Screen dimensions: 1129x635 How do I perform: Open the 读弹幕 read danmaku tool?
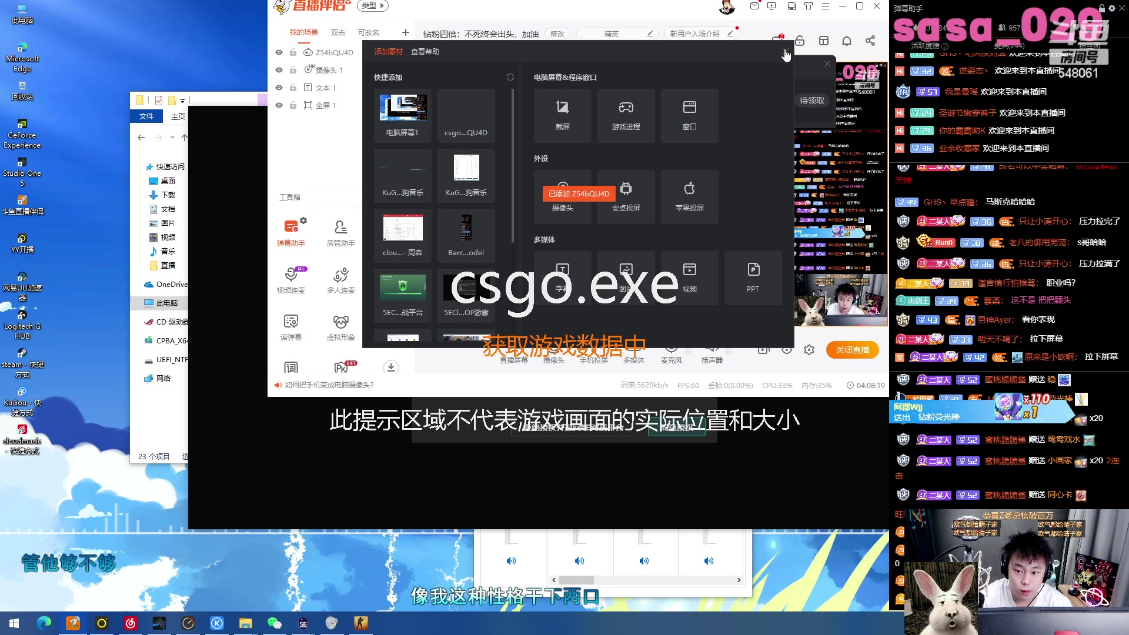tap(291, 326)
